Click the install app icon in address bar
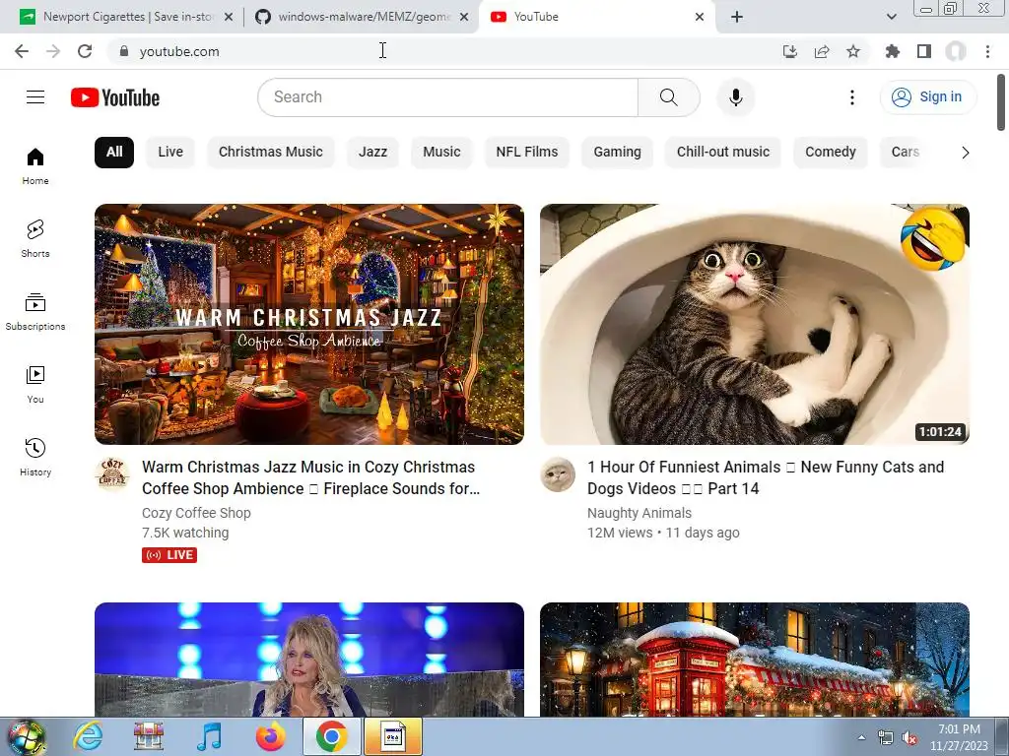Image resolution: width=1009 pixels, height=756 pixels. [789, 51]
